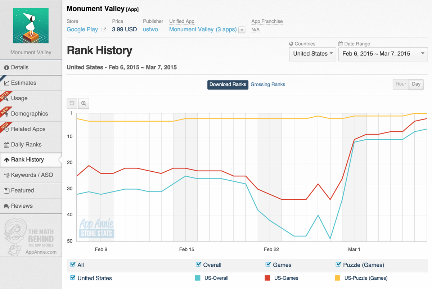Viewport: 432px width, 289px height.
Task: Open the Google Play store link
Action: [x=82, y=30]
